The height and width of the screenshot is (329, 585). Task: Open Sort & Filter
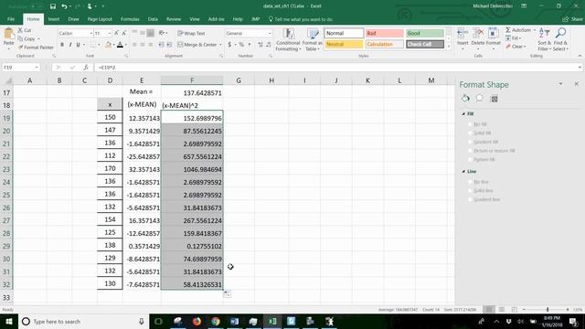544,39
